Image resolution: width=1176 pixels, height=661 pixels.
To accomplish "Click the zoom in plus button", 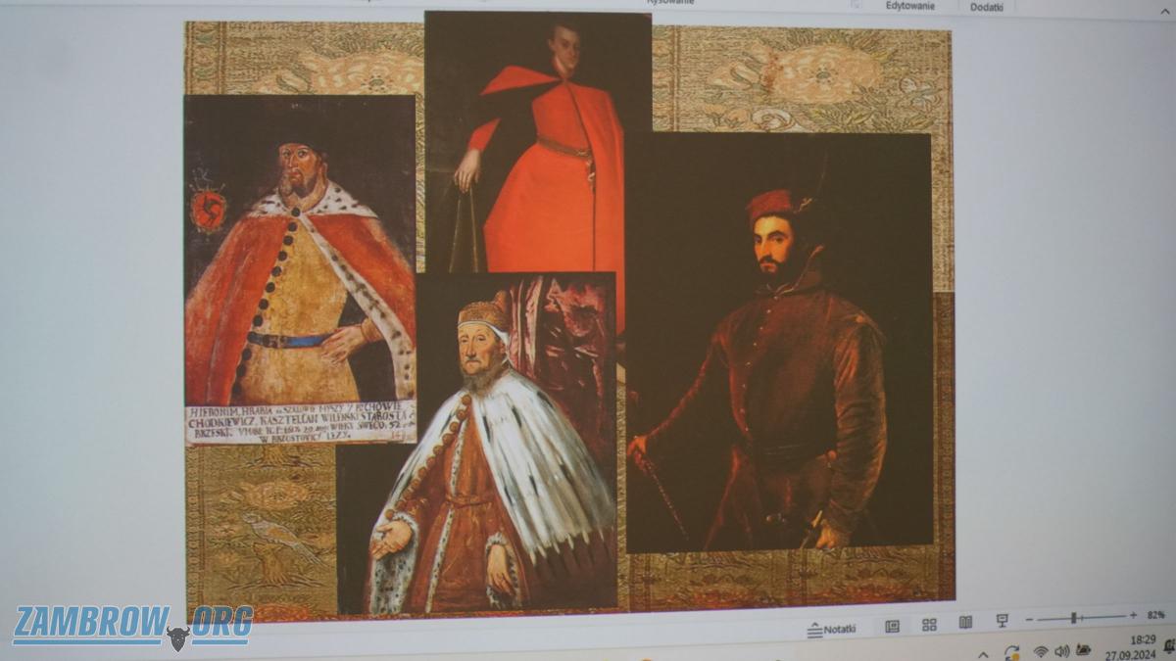I will [x=1133, y=615].
